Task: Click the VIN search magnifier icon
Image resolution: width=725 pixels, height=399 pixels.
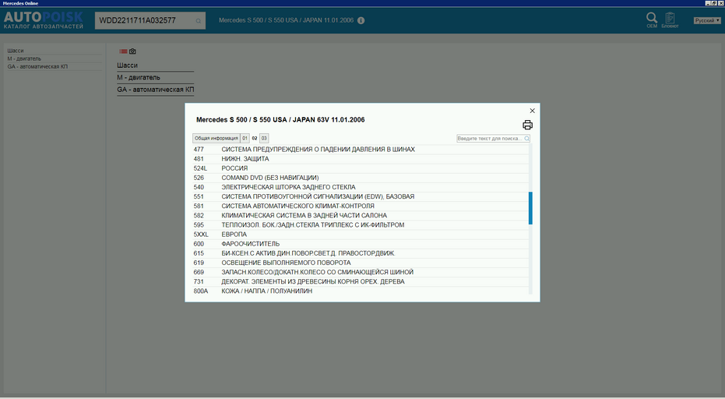Action: (x=199, y=21)
